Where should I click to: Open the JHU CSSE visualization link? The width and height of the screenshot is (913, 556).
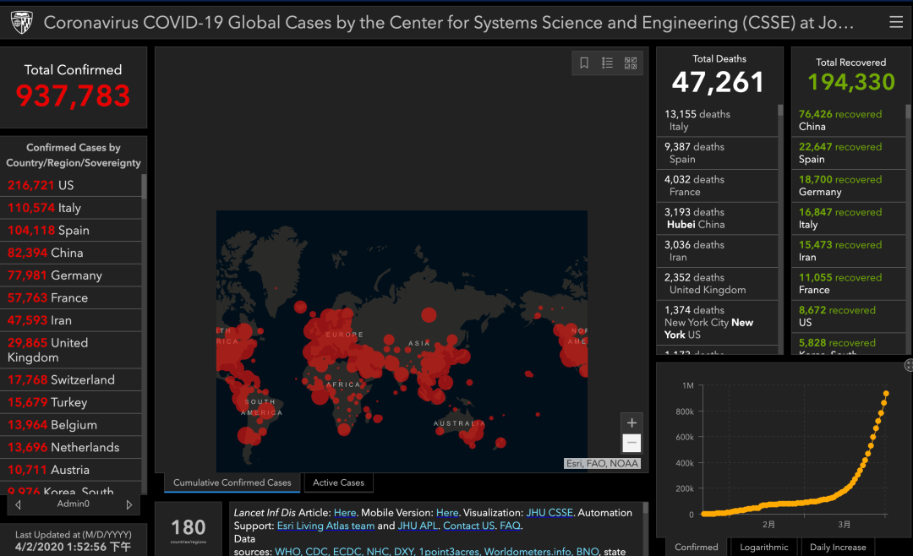[x=549, y=513]
